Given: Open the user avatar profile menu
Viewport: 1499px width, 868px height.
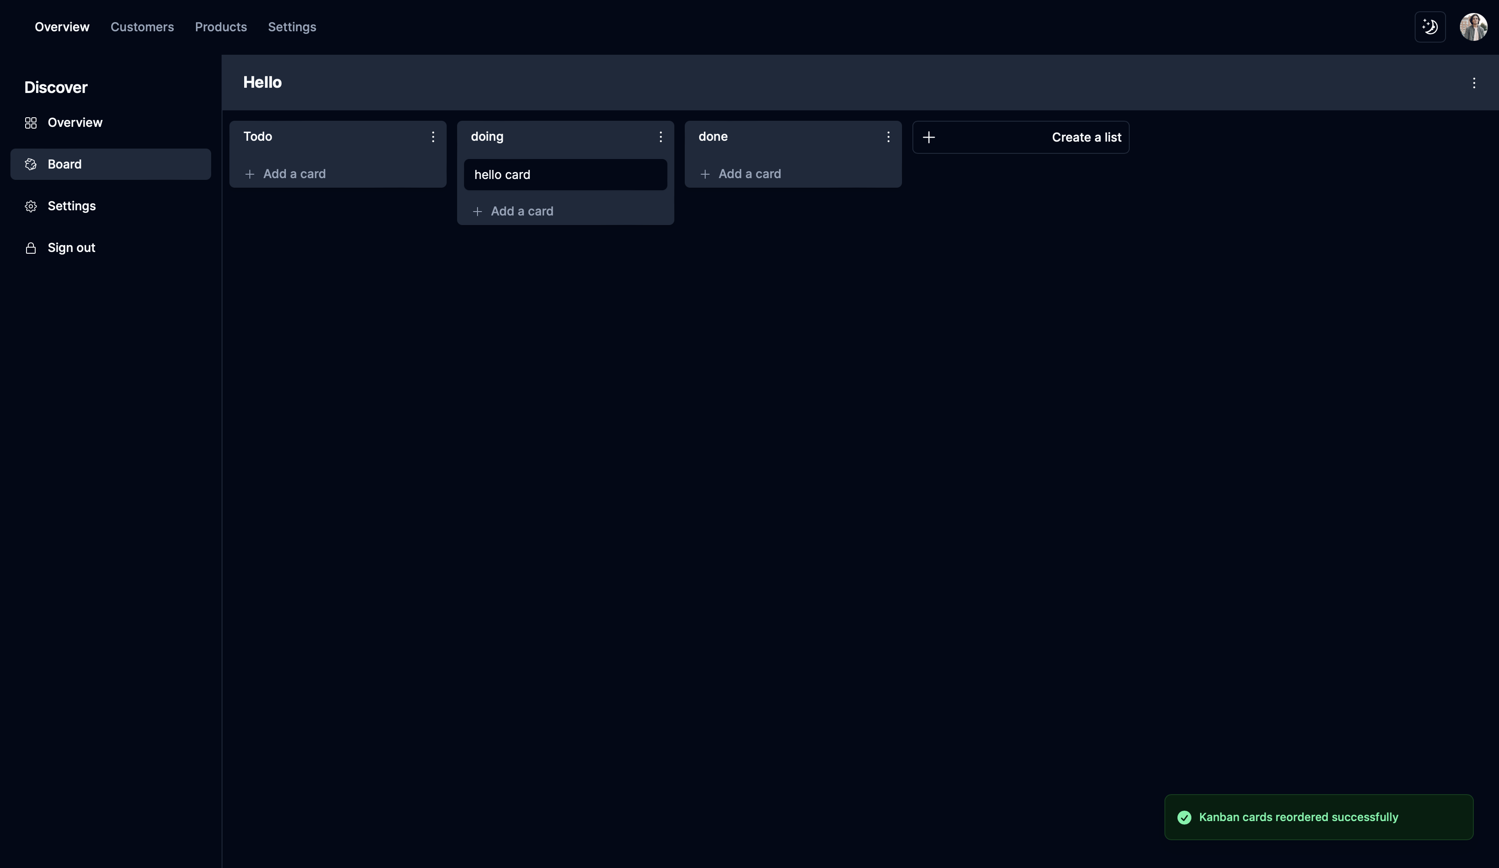Looking at the screenshot, I should (1473, 27).
